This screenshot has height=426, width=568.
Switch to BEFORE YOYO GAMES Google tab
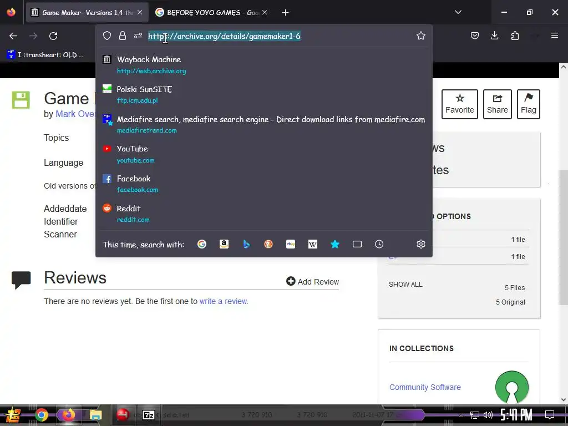[x=211, y=12]
